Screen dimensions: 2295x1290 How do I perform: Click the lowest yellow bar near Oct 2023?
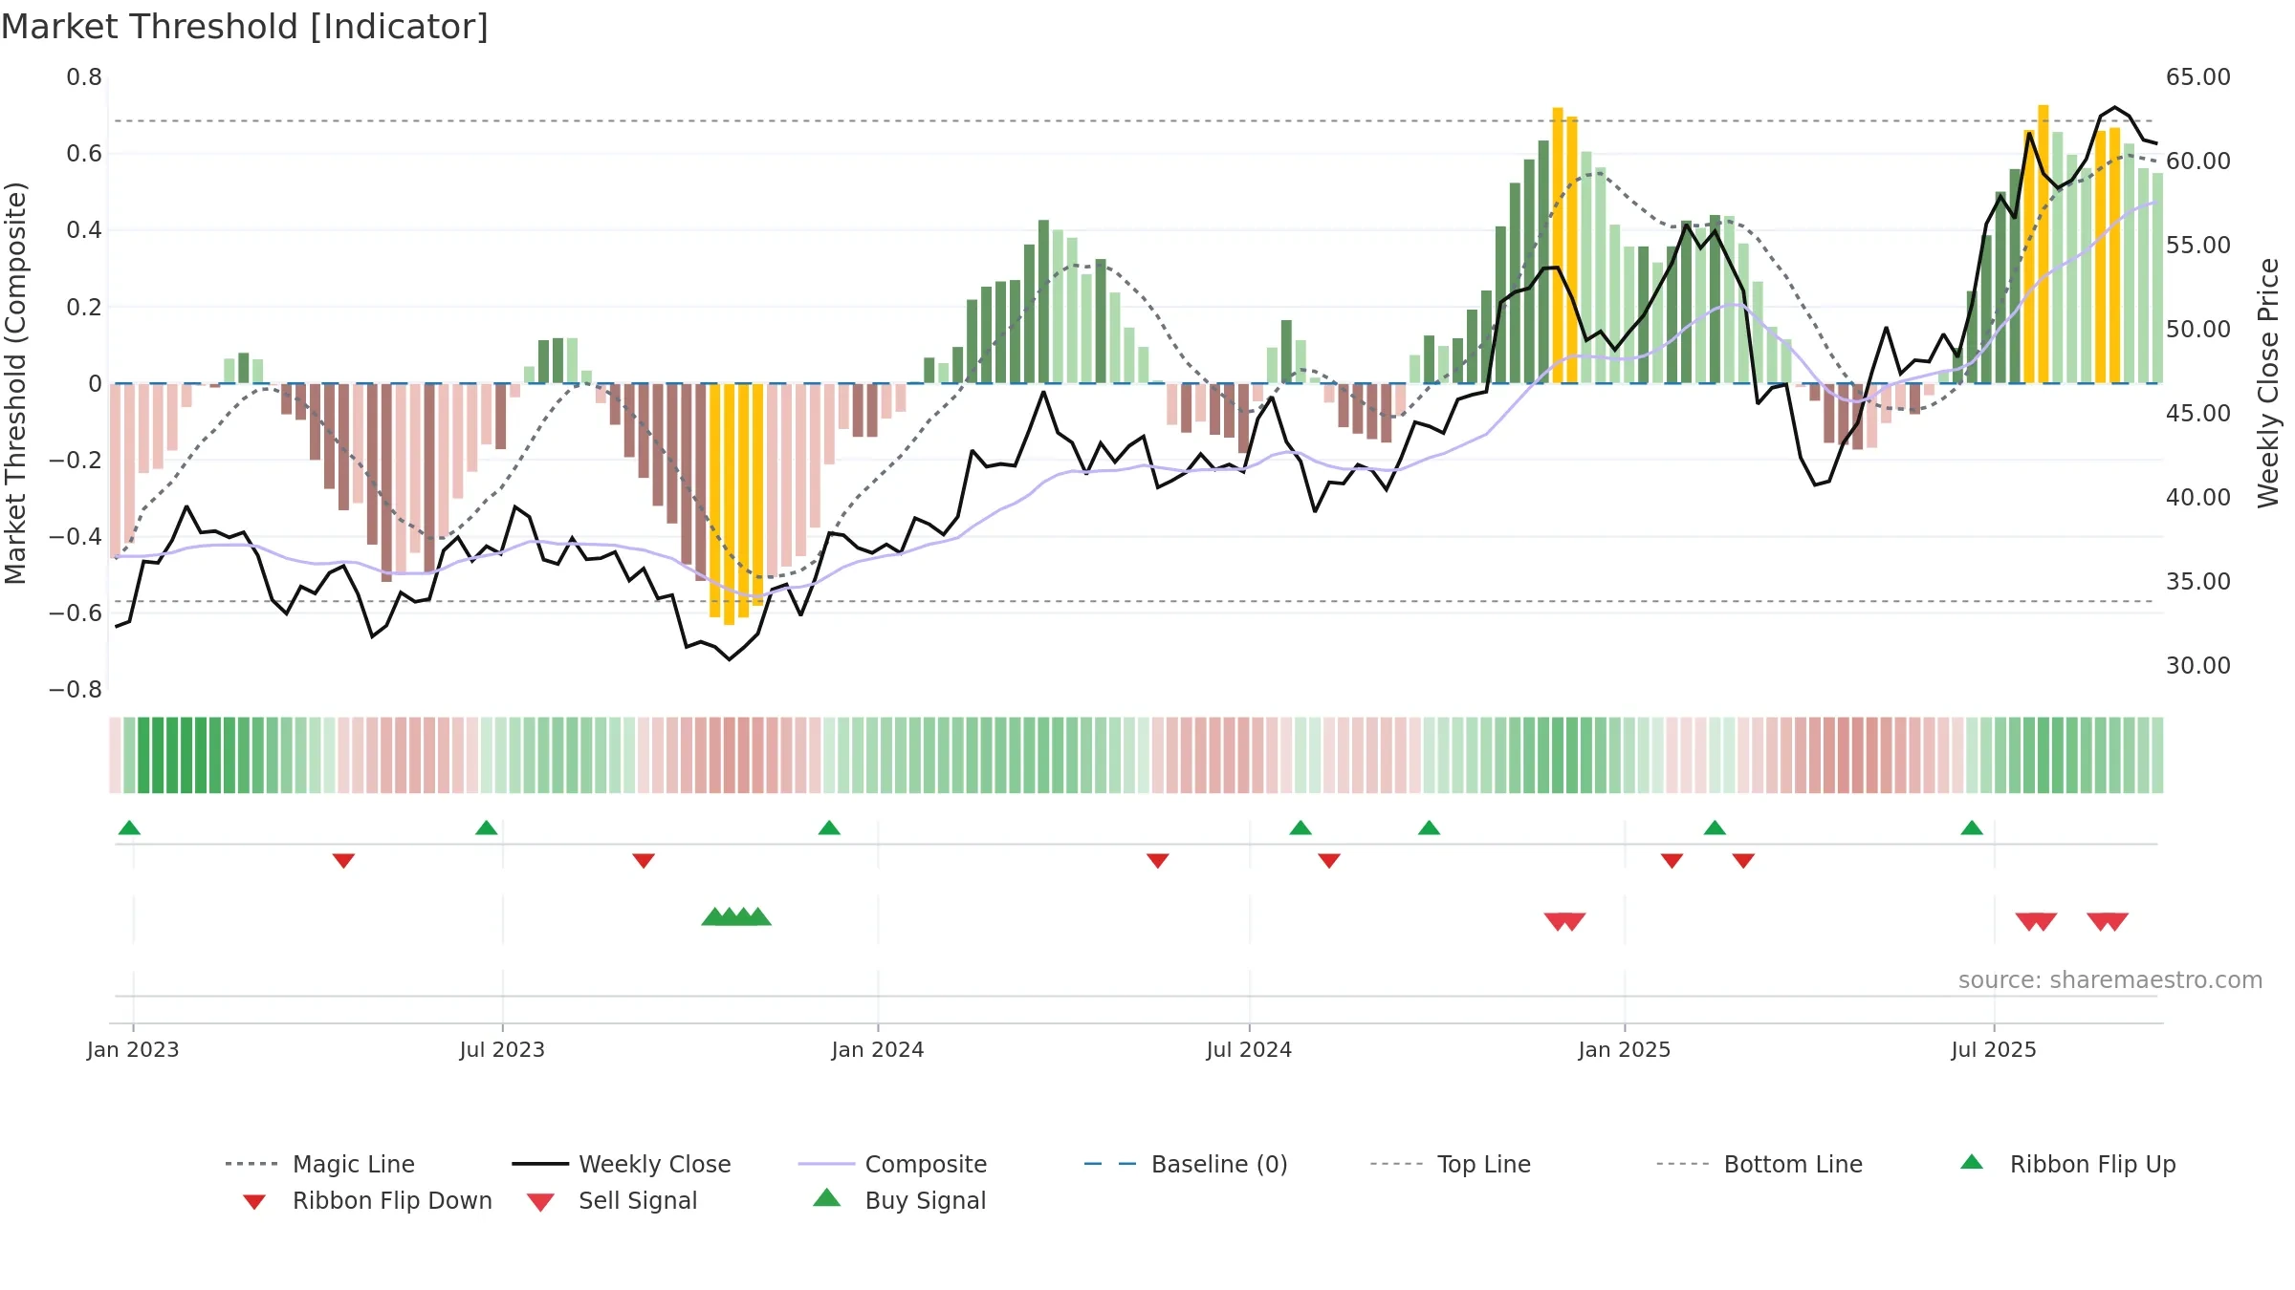(729, 505)
